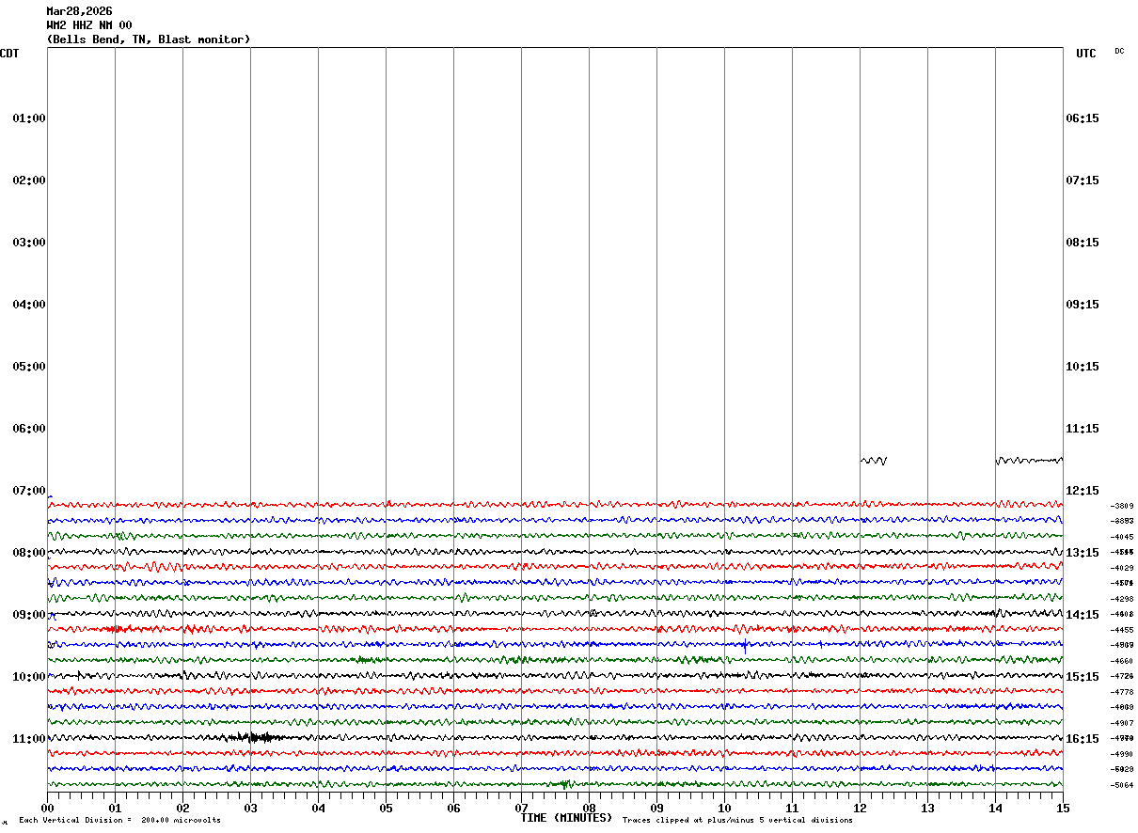Click the -4778 DC offset value
Screen dimensions: 1138x833
pos(1121,693)
